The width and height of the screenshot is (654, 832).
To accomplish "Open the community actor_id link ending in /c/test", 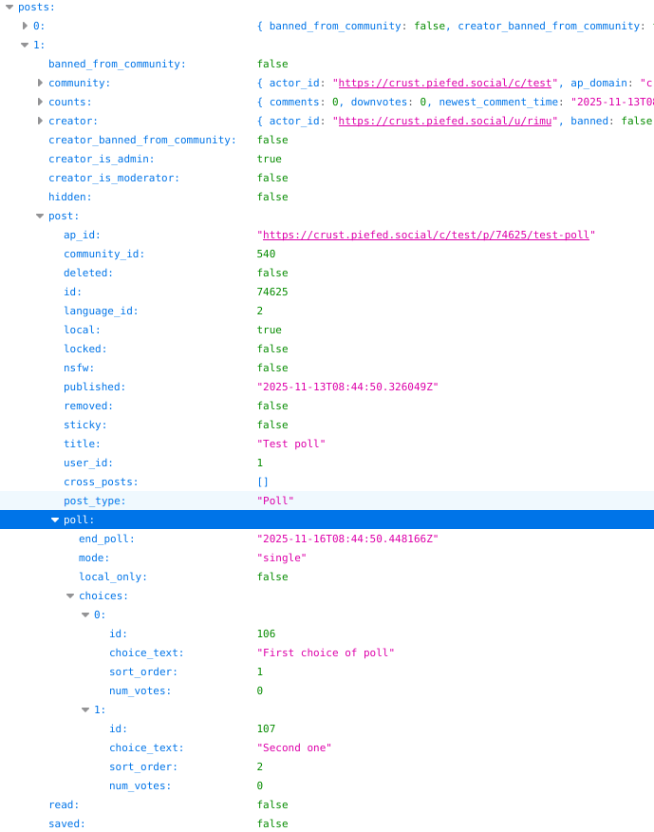I will coord(445,83).
